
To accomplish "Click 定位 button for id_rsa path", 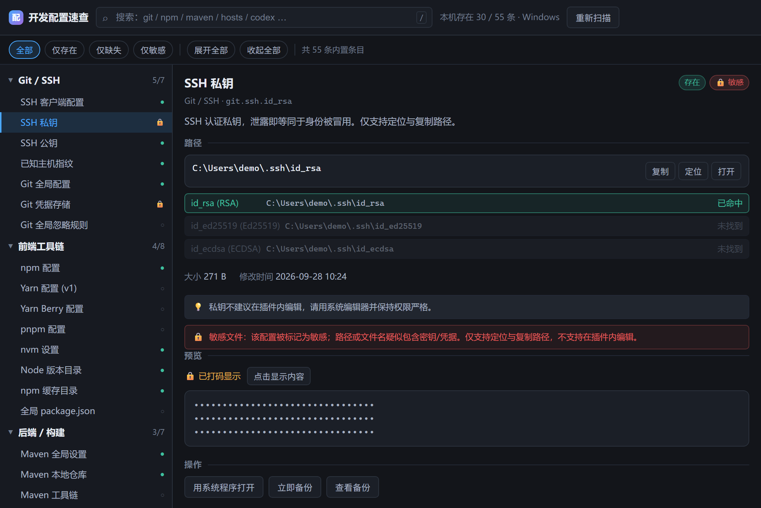I will tap(693, 171).
